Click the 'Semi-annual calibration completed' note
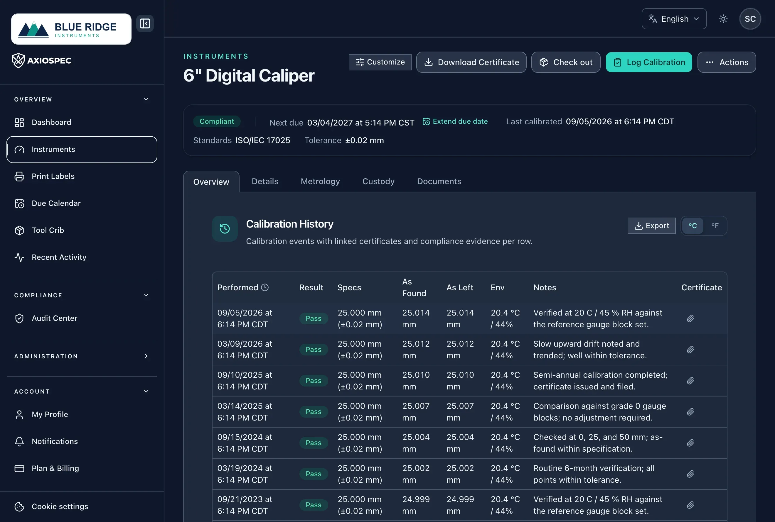 point(600,381)
